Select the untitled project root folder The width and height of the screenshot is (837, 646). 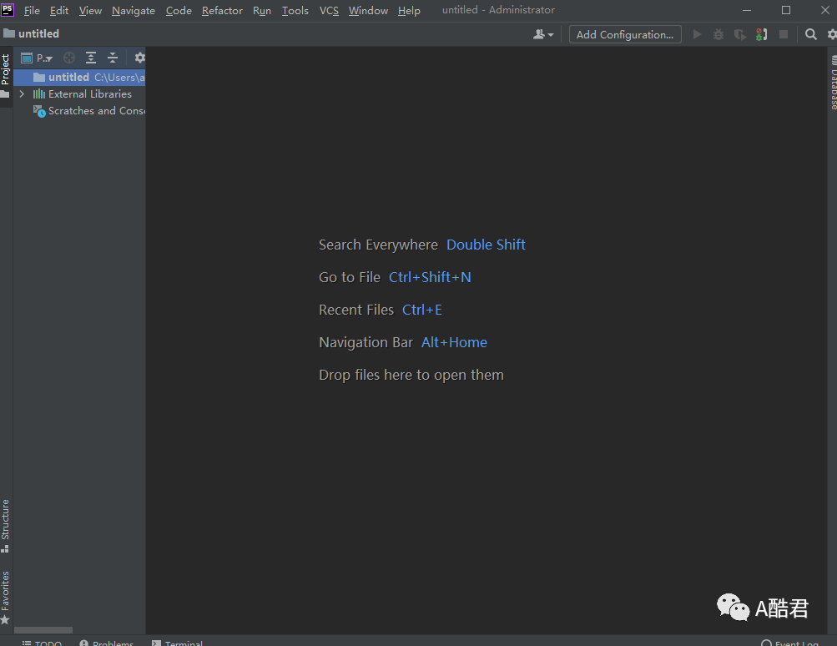(x=79, y=78)
